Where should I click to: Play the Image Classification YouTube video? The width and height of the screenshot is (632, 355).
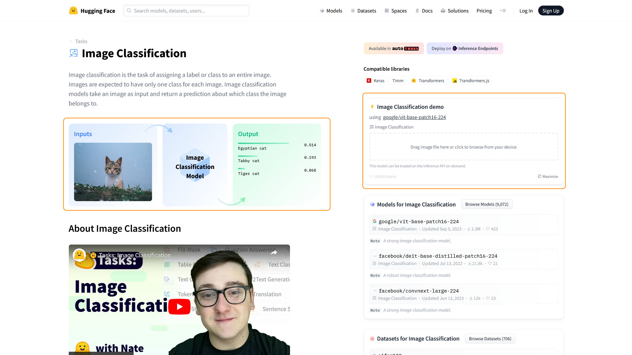coord(179,307)
